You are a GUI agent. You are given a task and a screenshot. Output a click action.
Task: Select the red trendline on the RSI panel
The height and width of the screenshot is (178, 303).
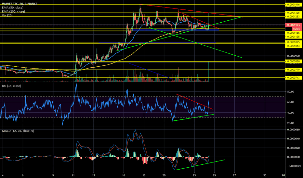pos(194,101)
